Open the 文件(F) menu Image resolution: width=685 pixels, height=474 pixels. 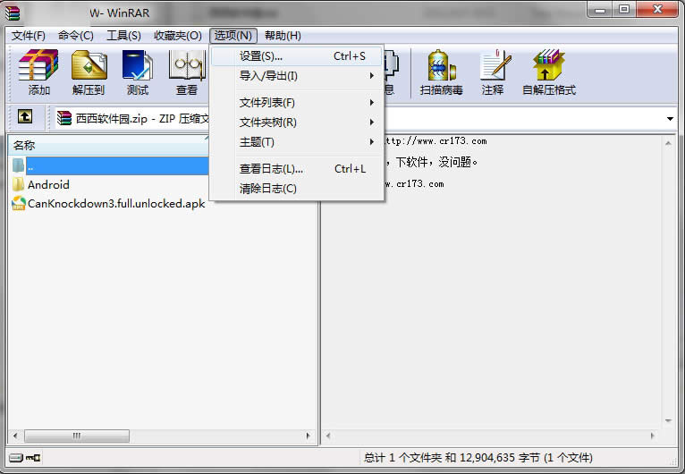[29, 36]
